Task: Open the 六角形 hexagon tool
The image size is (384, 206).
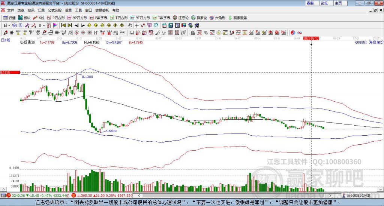Action: click(217, 18)
